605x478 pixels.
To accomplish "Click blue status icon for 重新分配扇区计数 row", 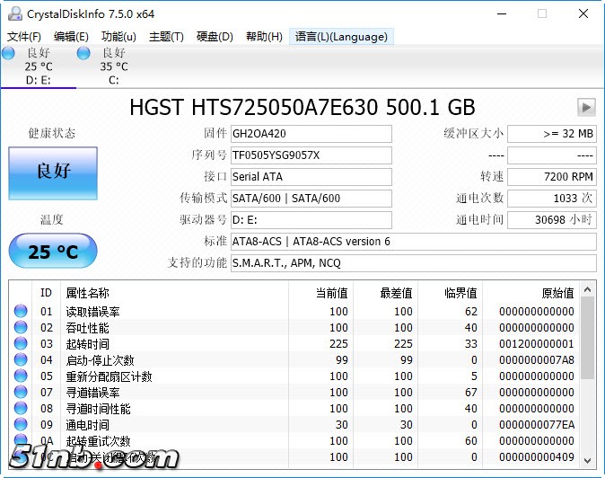I will click(x=21, y=376).
